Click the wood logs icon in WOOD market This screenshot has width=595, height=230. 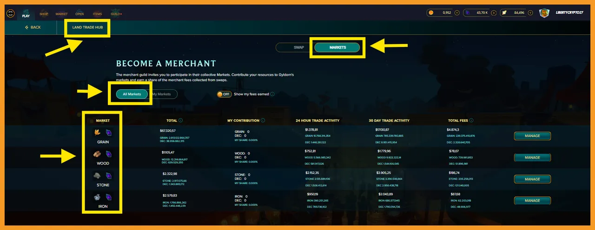[x=98, y=154]
